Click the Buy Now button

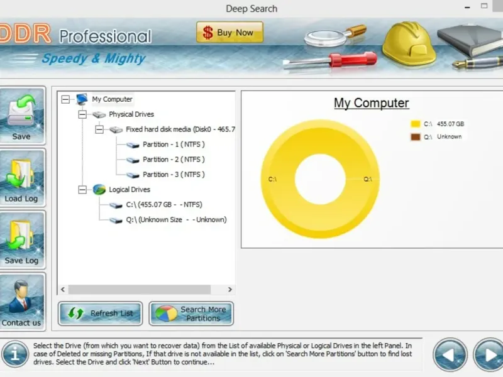point(229,32)
